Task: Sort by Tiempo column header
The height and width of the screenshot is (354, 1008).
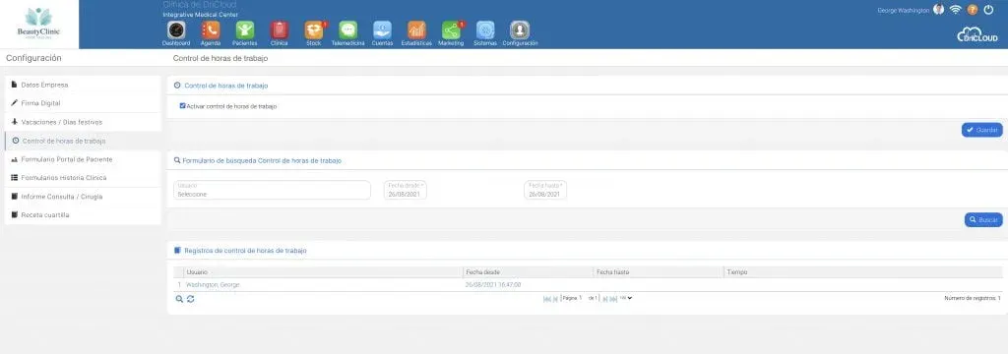Action: [862, 272]
